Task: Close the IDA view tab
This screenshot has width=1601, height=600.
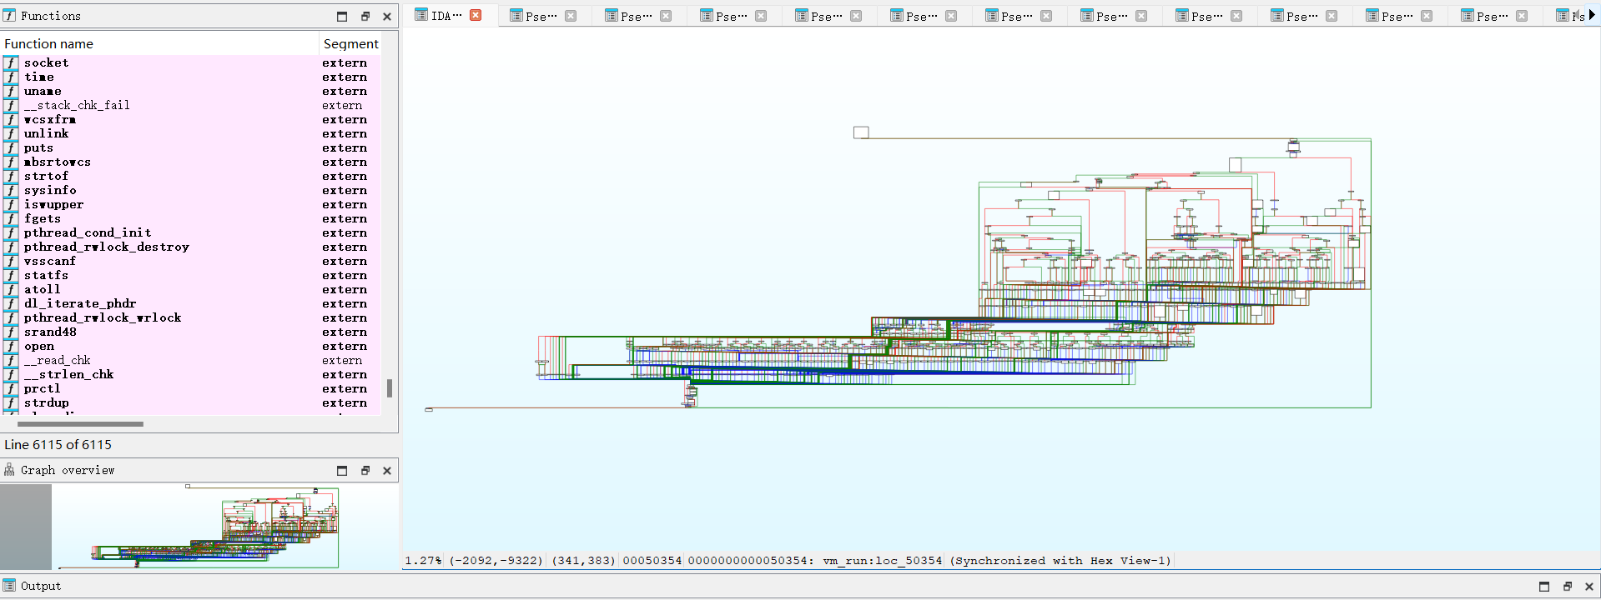Action: [476, 15]
